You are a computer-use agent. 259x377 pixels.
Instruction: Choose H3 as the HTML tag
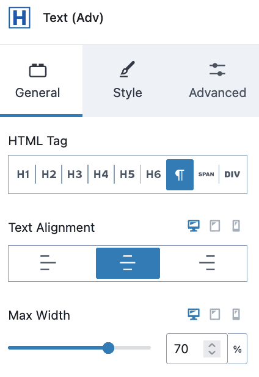75,174
